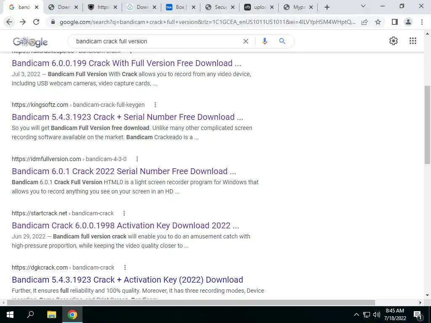
Task: Click the idmfullversion.com URL breadcrumb
Action: pyautogui.click(x=69, y=159)
